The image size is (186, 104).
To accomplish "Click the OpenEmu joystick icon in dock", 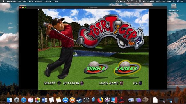I will [x=121, y=100].
